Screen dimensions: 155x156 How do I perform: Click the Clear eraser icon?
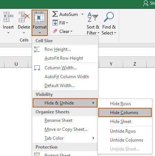point(55,31)
